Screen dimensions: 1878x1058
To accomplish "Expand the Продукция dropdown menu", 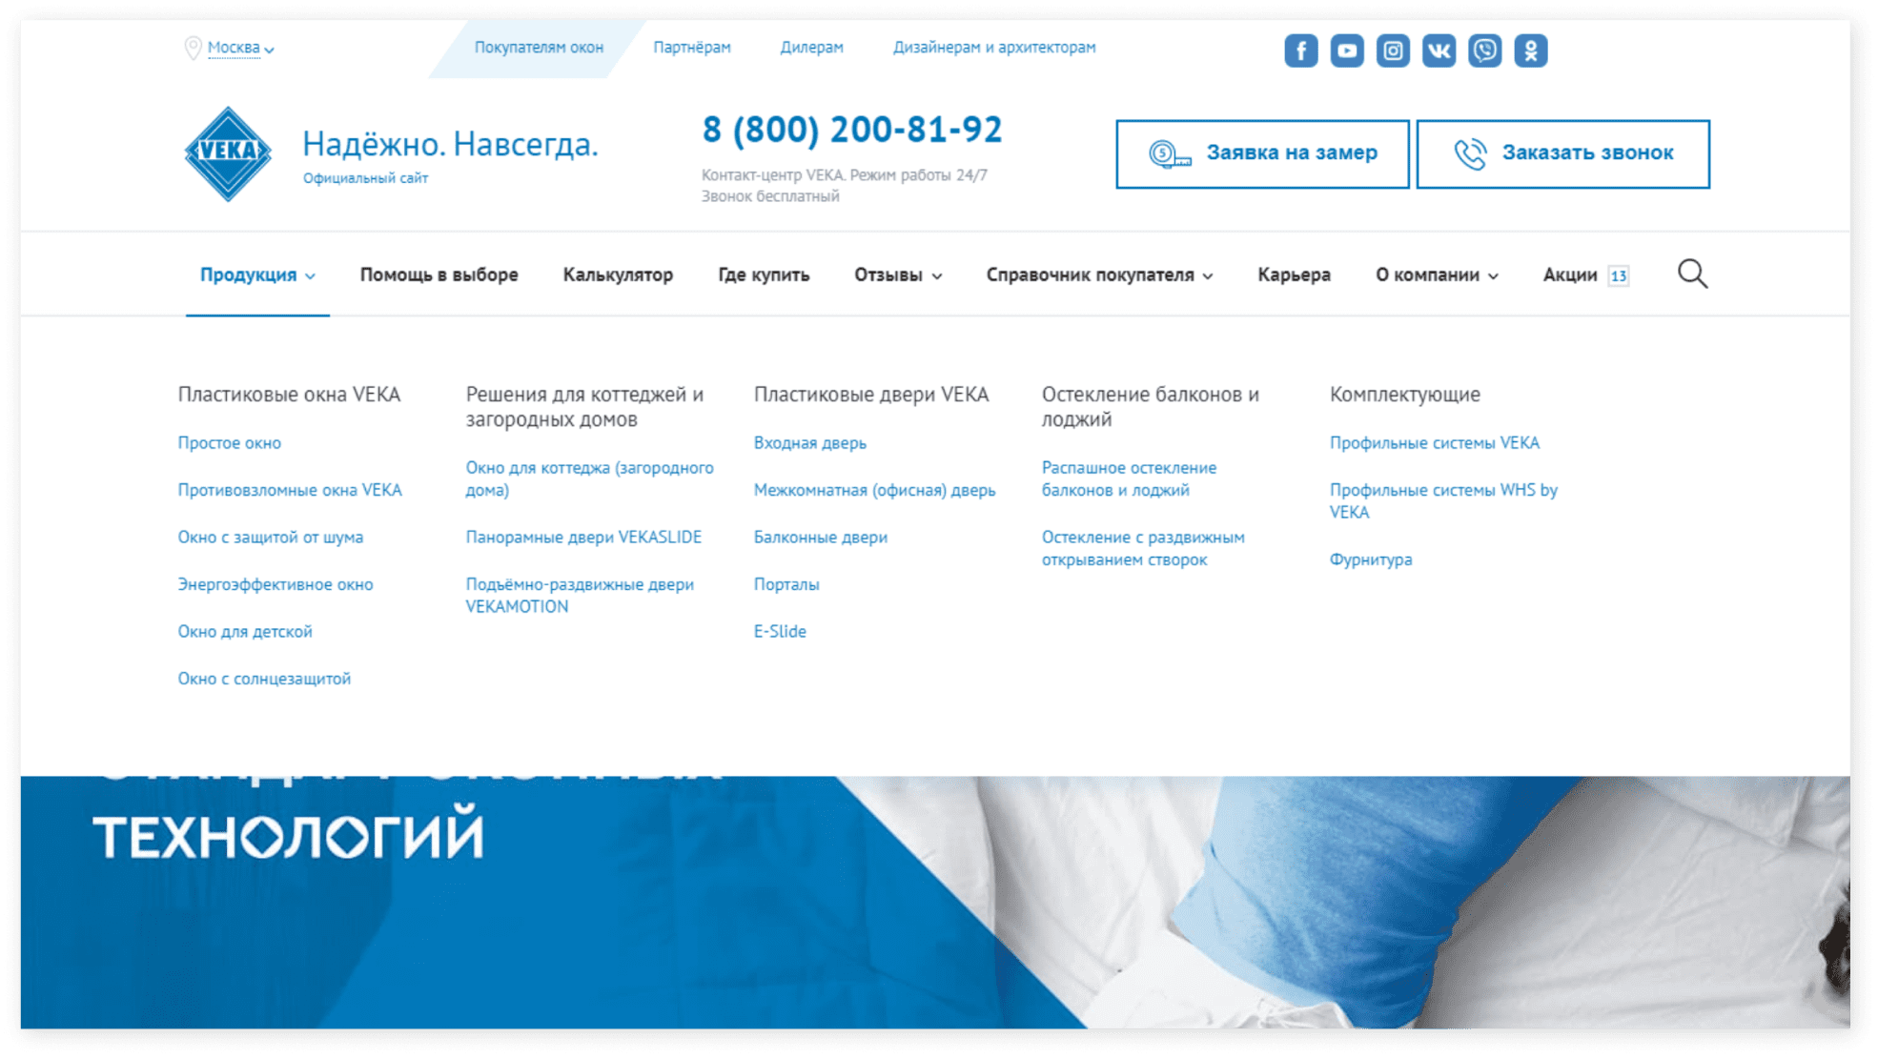I will (x=255, y=274).
